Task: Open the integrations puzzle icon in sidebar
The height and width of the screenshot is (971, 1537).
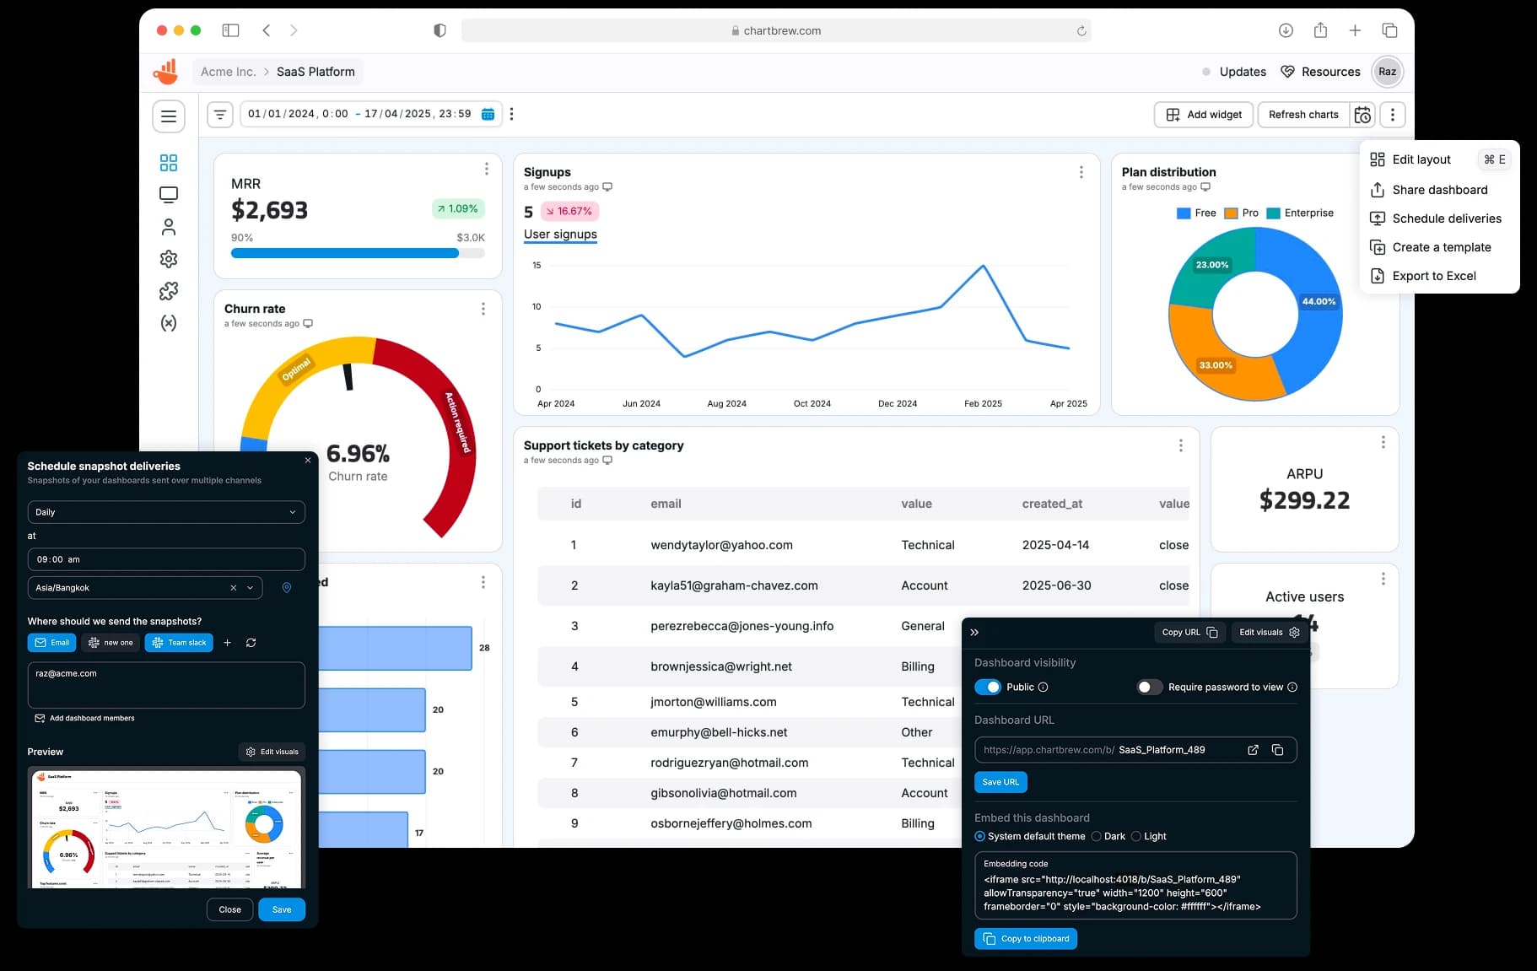Action: 169,291
